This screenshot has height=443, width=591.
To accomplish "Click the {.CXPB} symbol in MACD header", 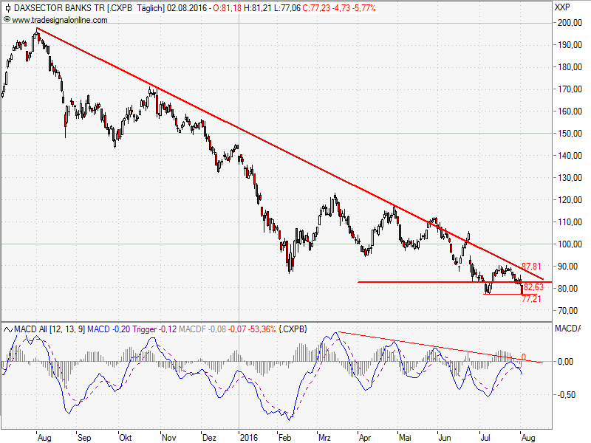I will point(293,328).
